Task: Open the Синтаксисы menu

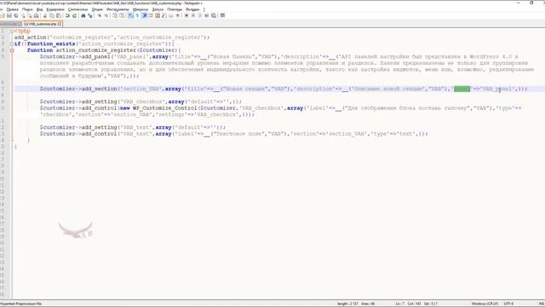Action: (x=77, y=9)
